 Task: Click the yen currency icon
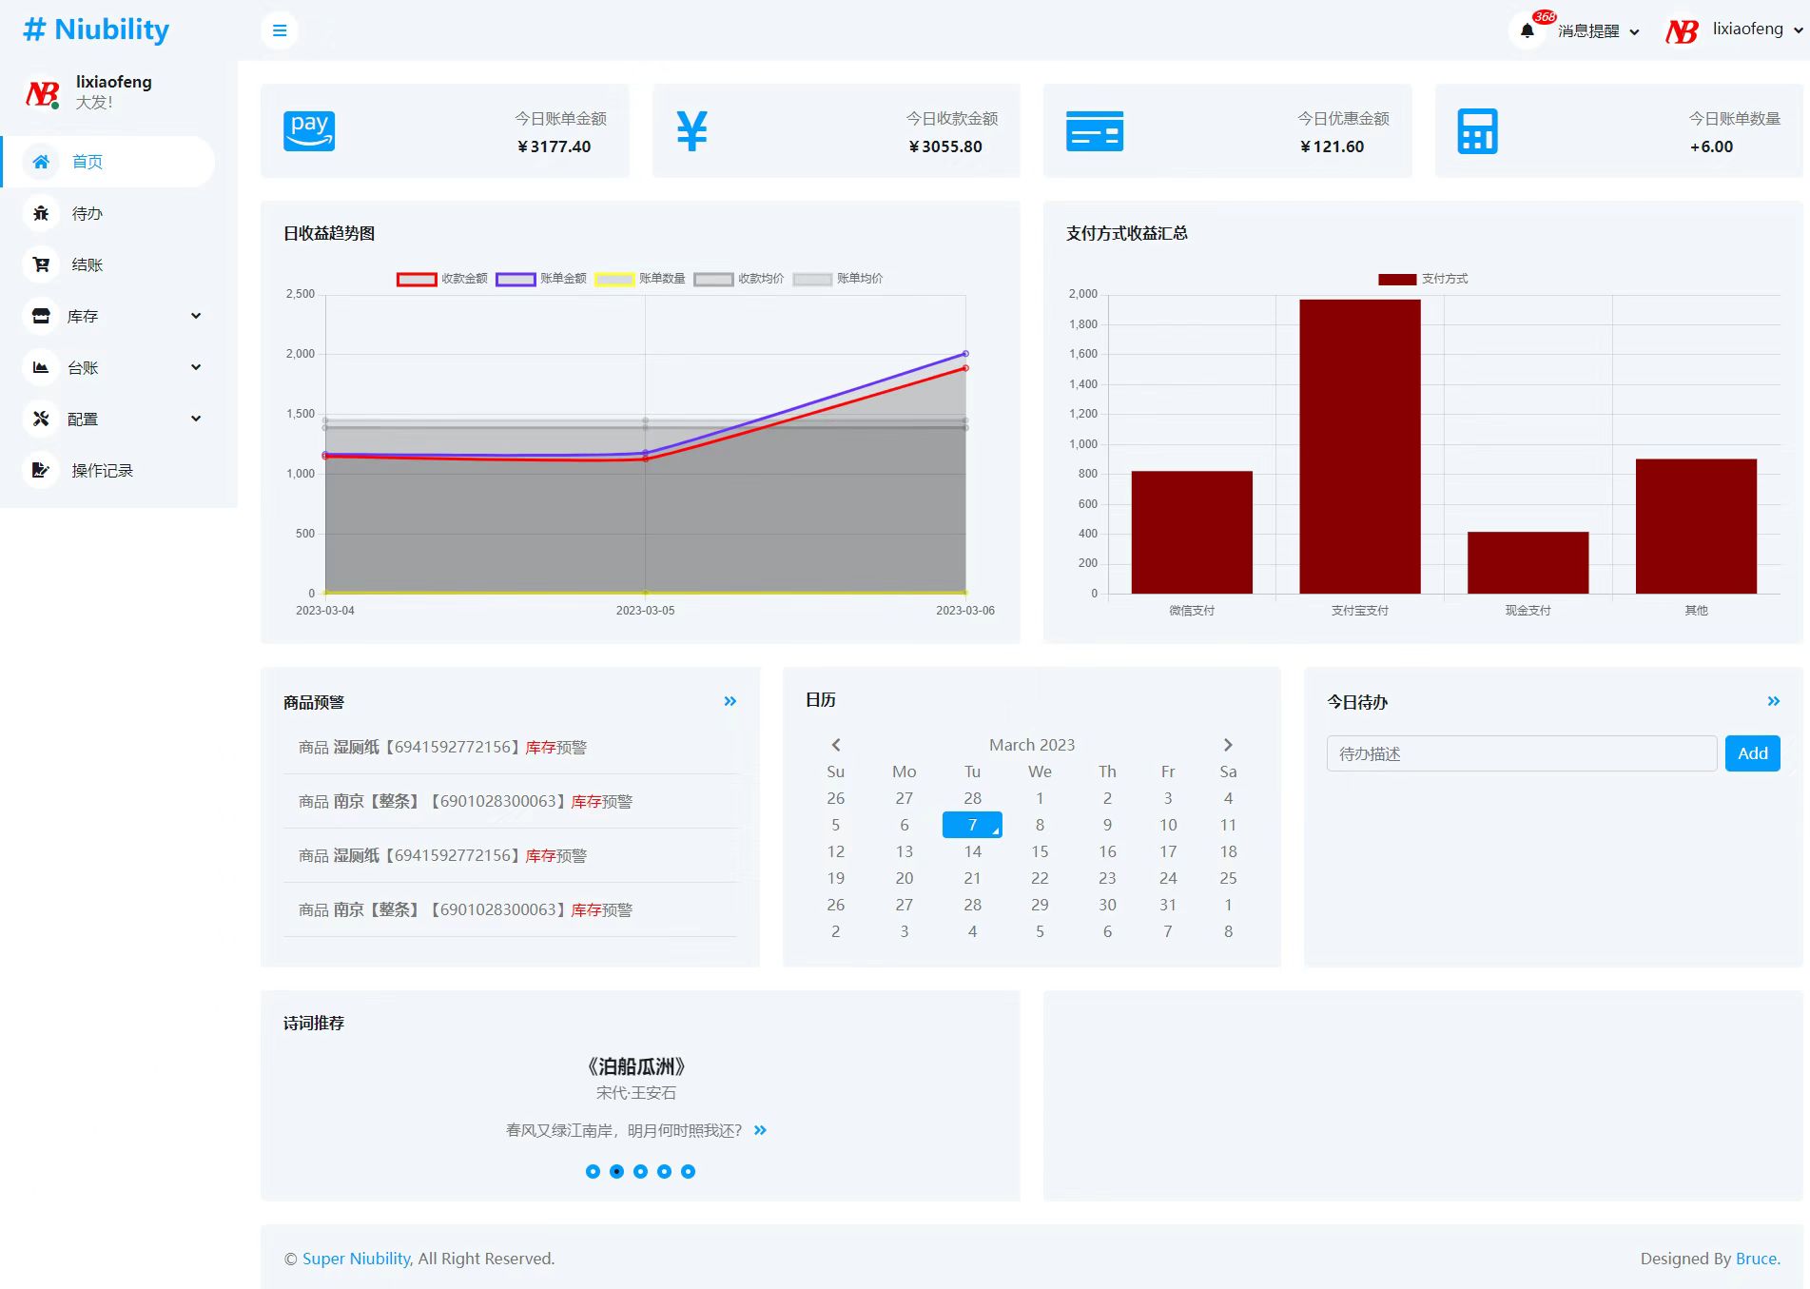coord(692,131)
